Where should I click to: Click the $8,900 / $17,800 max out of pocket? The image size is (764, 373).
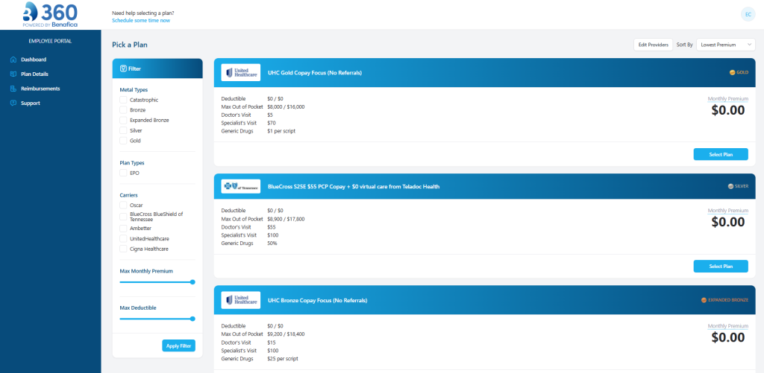point(286,219)
